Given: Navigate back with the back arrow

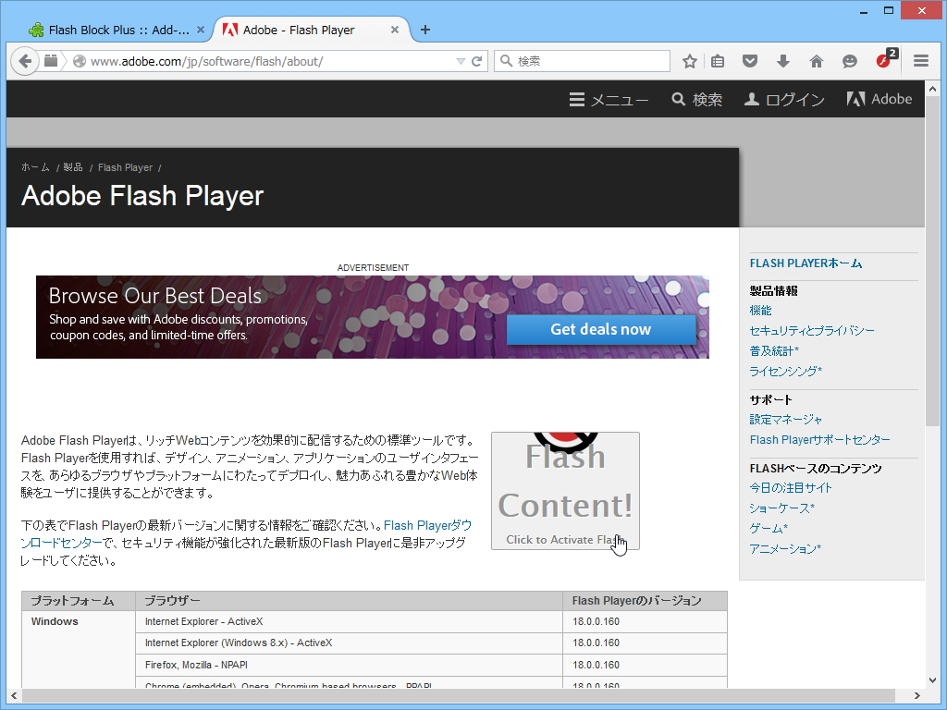Looking at the screenshot, I should pos(25,61).
